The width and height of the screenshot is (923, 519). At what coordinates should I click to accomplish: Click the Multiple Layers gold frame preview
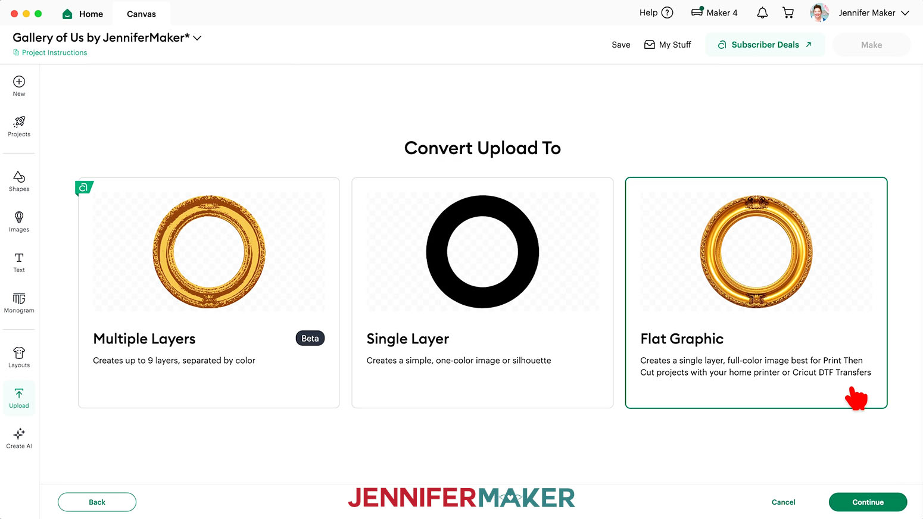point(208,252)
